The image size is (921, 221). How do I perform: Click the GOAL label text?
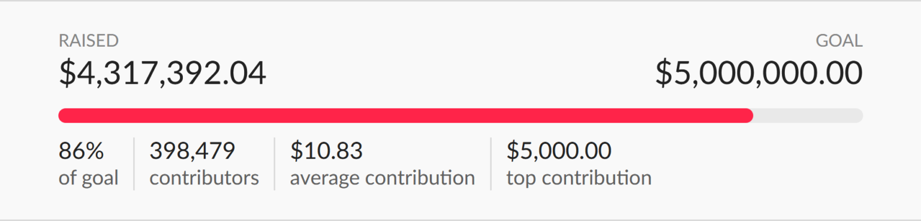(x=839, y=41)
